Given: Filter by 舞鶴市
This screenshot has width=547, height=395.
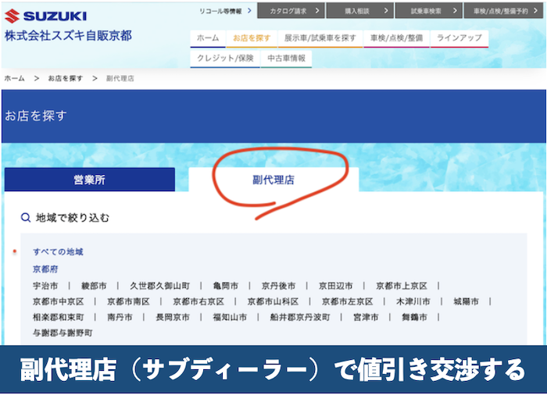Looking at the screenshot, I should coord(414,317).
